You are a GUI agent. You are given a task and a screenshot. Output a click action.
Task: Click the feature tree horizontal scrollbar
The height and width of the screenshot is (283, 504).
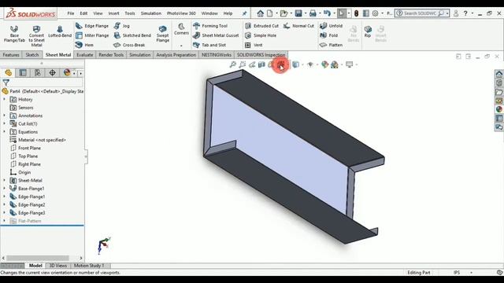(x=38, y=258)
